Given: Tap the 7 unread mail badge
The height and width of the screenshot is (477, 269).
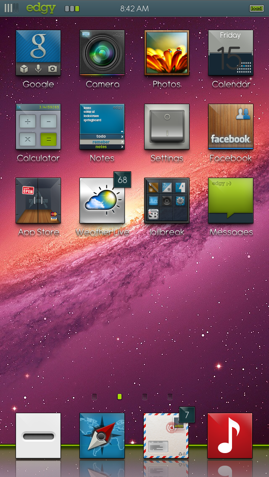Looking at the screenshot, I should [187, 414].
